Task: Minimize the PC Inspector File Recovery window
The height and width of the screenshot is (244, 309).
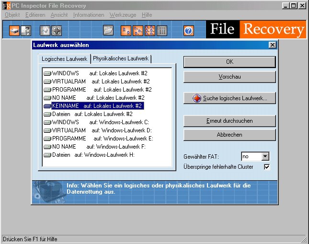Action: coord(286,6)
